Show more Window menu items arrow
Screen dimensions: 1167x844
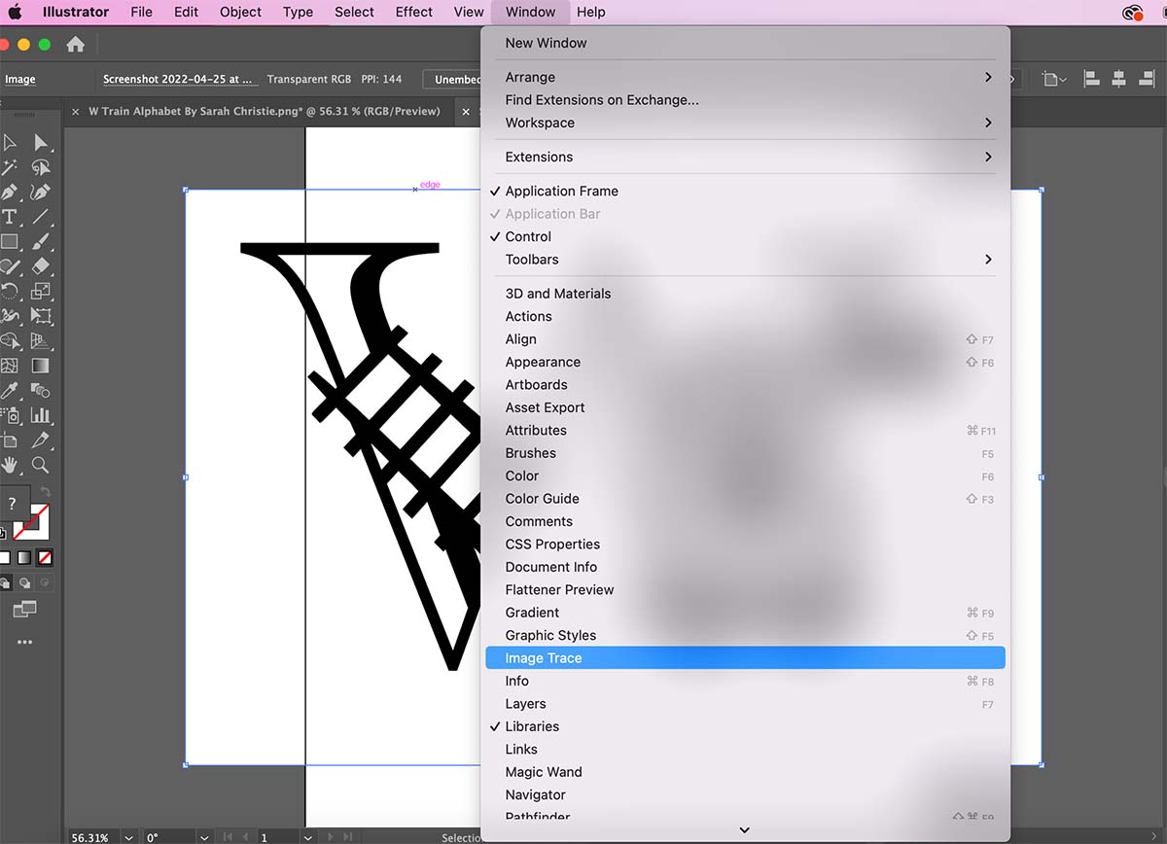click(745, 829)
